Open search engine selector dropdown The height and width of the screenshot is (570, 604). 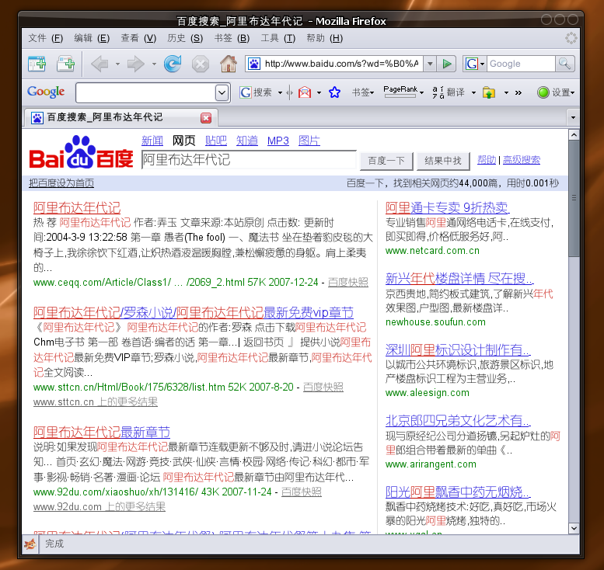point(473,64)
